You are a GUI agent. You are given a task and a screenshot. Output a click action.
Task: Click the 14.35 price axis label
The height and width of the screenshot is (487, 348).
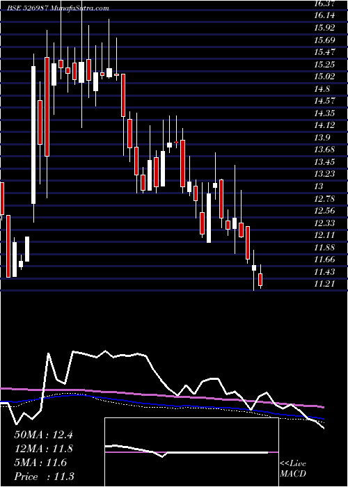click(x=324, y=113)
